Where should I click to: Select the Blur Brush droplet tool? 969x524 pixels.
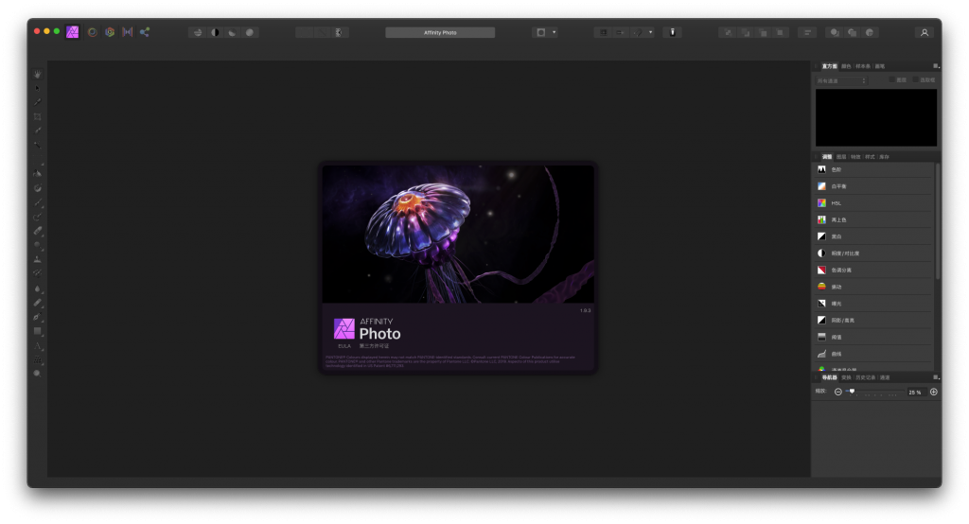pyautogui.click(x=38, y=288)
